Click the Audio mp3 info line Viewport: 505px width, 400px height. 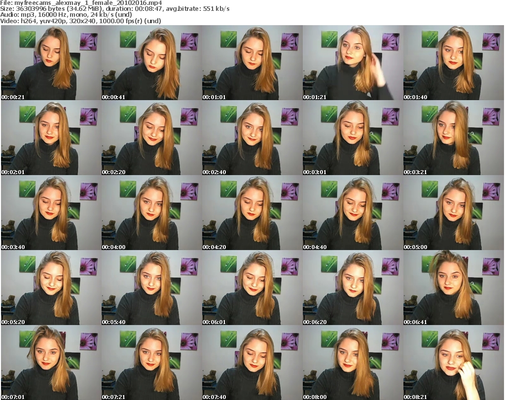tap(66, 14)
